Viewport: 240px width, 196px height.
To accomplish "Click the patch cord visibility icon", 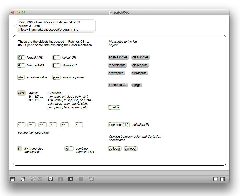I will click(71, 179).
